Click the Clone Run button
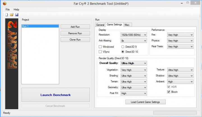The width and height of the screenshot is (202, 117). [x=75, y=39]
